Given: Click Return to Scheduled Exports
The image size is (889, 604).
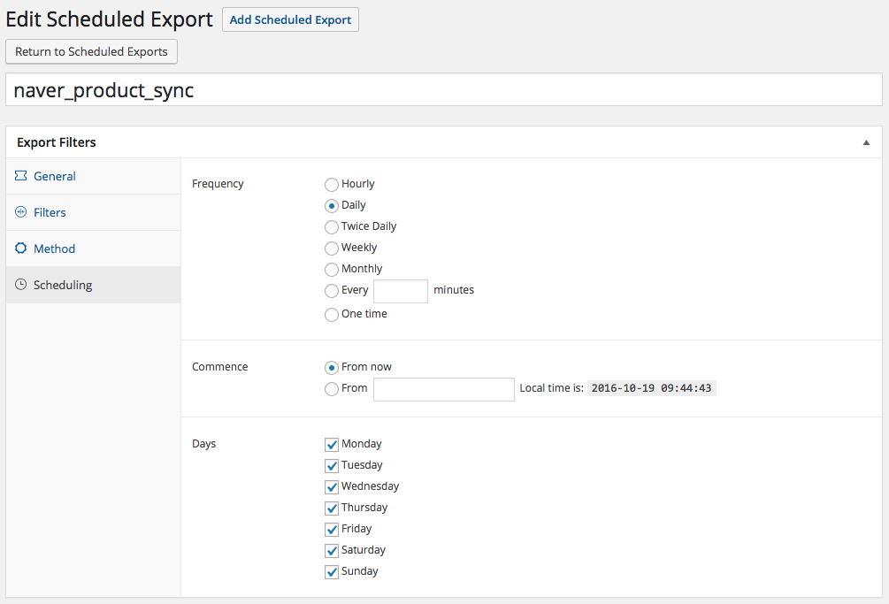Looking at the screenshot, I should pos(91,51).
